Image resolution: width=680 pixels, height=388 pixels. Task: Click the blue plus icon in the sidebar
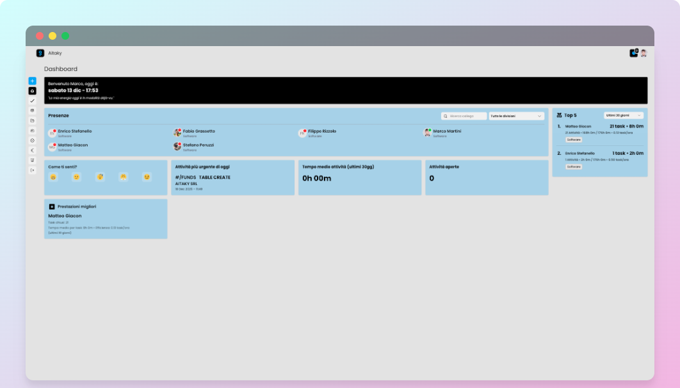click(31, 80)
